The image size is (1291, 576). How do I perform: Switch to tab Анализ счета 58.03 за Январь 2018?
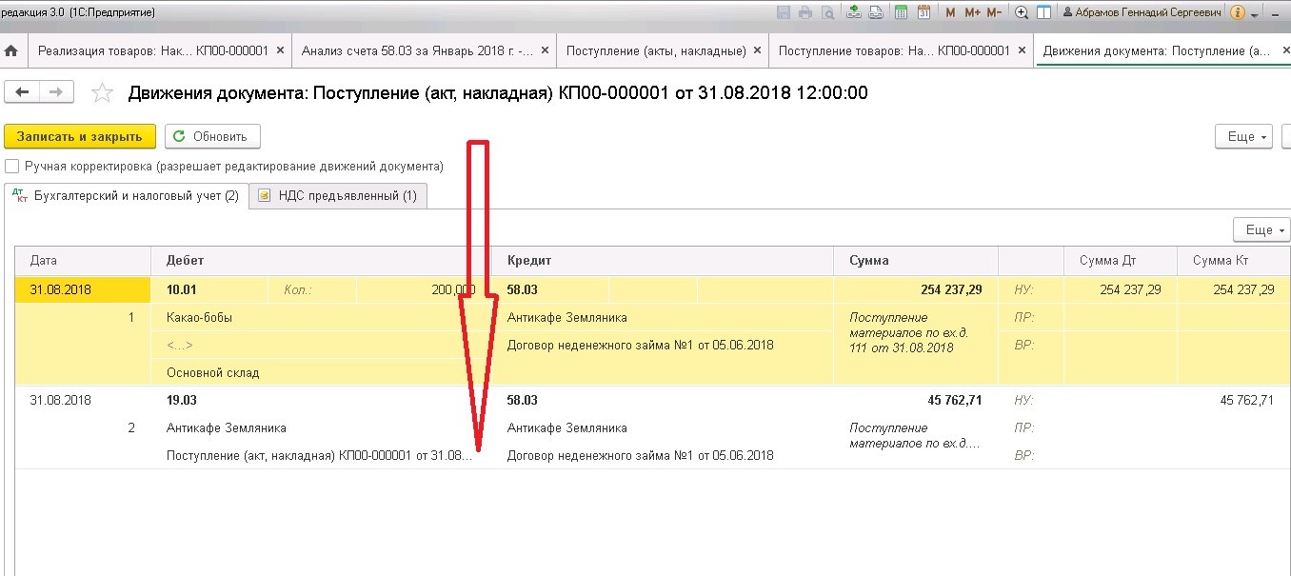tap(418, 50)
